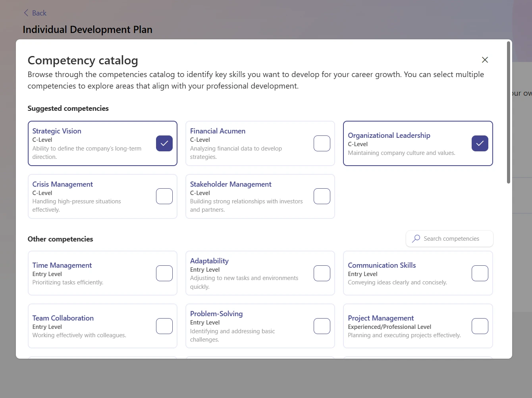Image resolution: width=532 pixels, height=398 pixels.
Task: Open the Financial Acumen competency title
Action: [218, 131]
